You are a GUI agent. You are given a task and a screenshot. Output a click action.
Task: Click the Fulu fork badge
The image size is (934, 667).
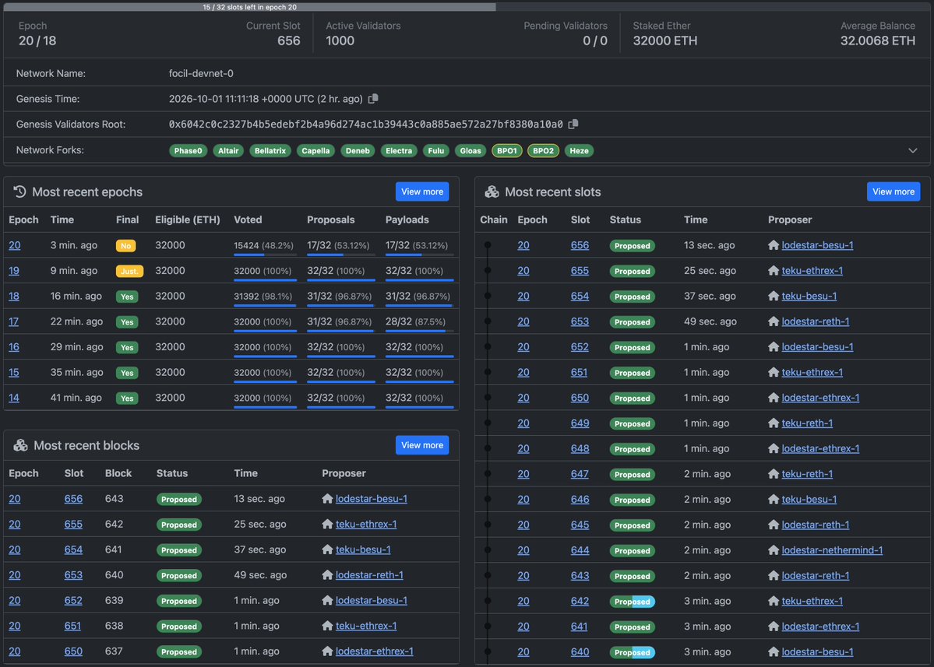coord(436,150)
